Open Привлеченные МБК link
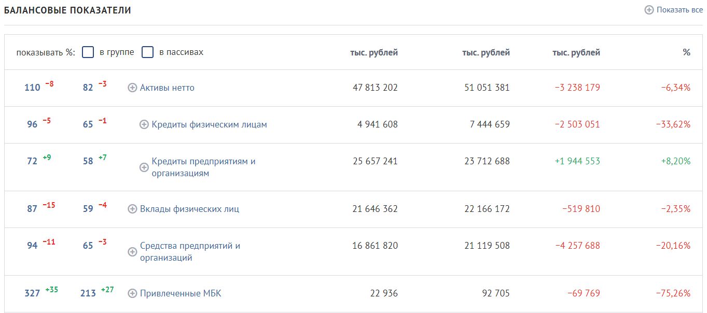The image size is (707, 313). pyautogui.click(x=181, y=293)
